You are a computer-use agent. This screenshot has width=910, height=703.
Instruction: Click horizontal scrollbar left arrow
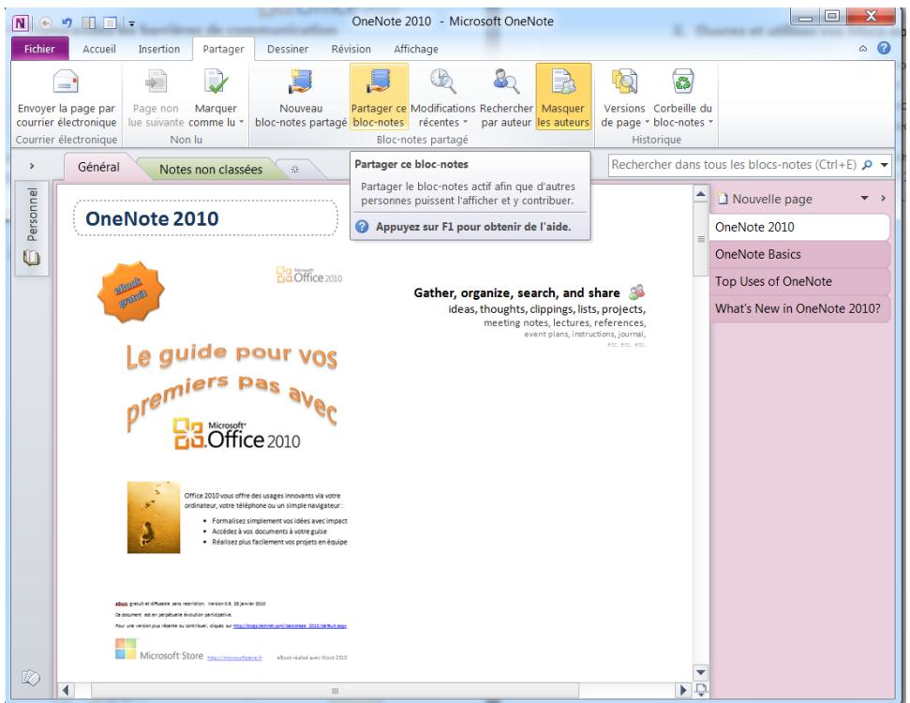(x=66, y=690)
